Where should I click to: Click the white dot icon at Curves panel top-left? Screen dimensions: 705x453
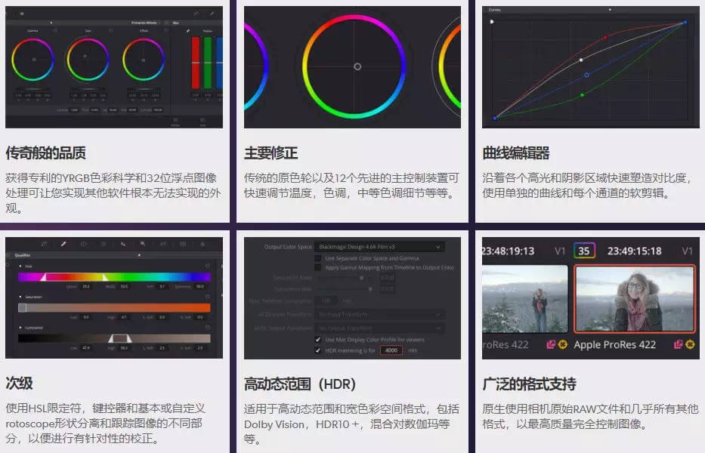coord(492,22)
